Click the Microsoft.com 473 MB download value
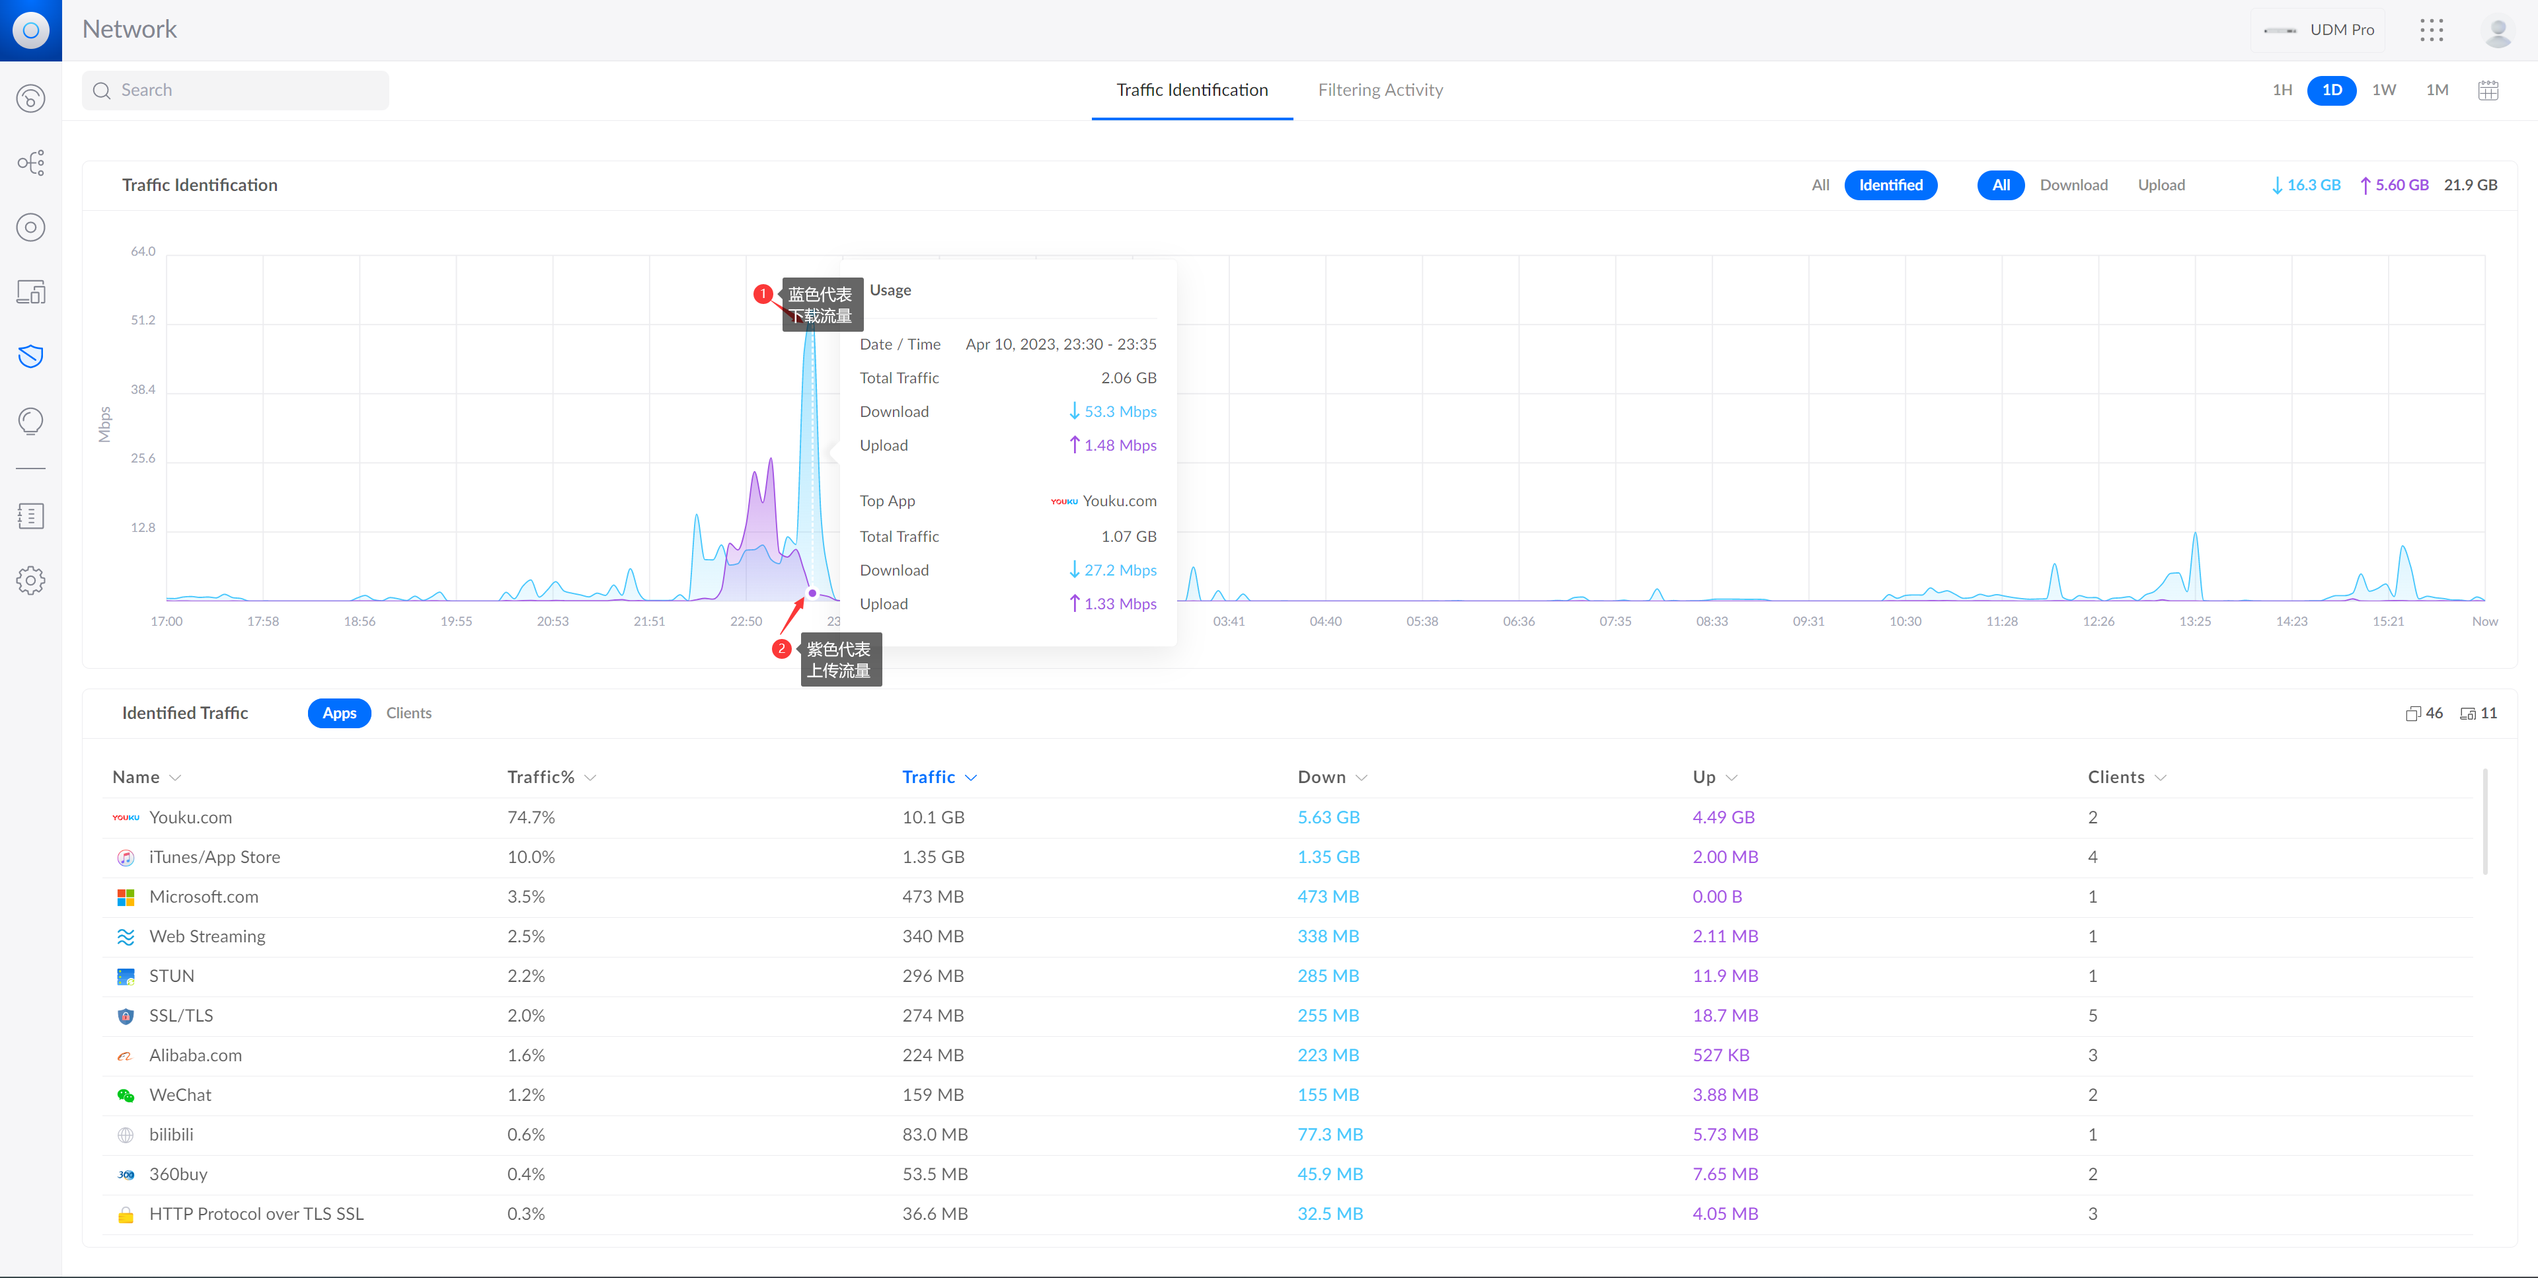This screenshot has height=1278, width=2538. coord(1327,897)
